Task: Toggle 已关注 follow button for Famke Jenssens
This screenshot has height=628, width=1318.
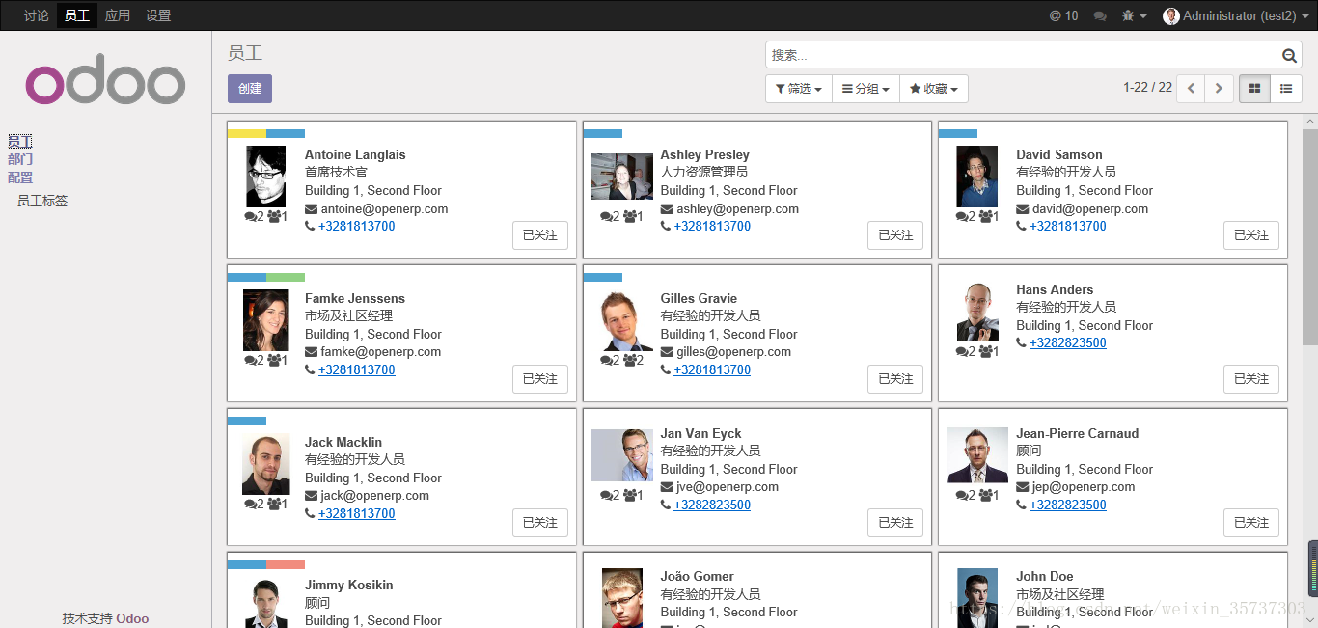Action: pyautogui.click(x=540, y=379)
